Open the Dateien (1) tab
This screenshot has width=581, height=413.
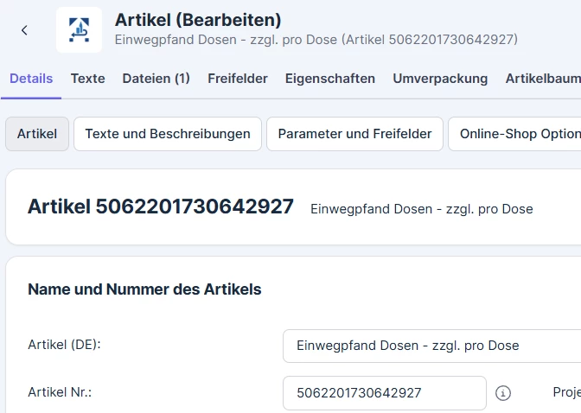[156, 79]
